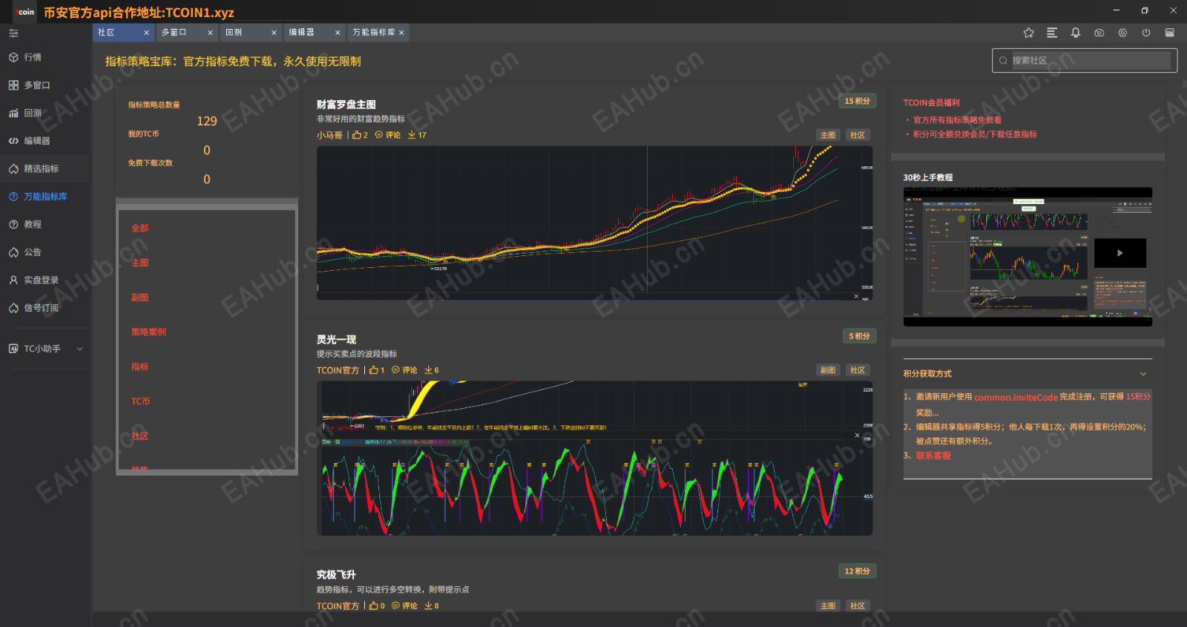Open the 财富罗盘主图 chart preview image
This screenshot has width=1187, height=627.
(x=594, y=223)
